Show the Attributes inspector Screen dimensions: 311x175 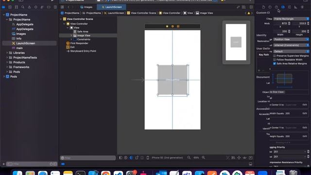point(290,7)
